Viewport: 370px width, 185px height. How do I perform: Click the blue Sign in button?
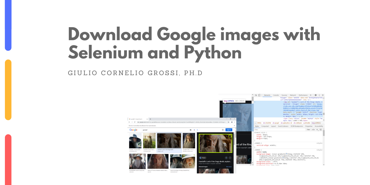[229, 130]
